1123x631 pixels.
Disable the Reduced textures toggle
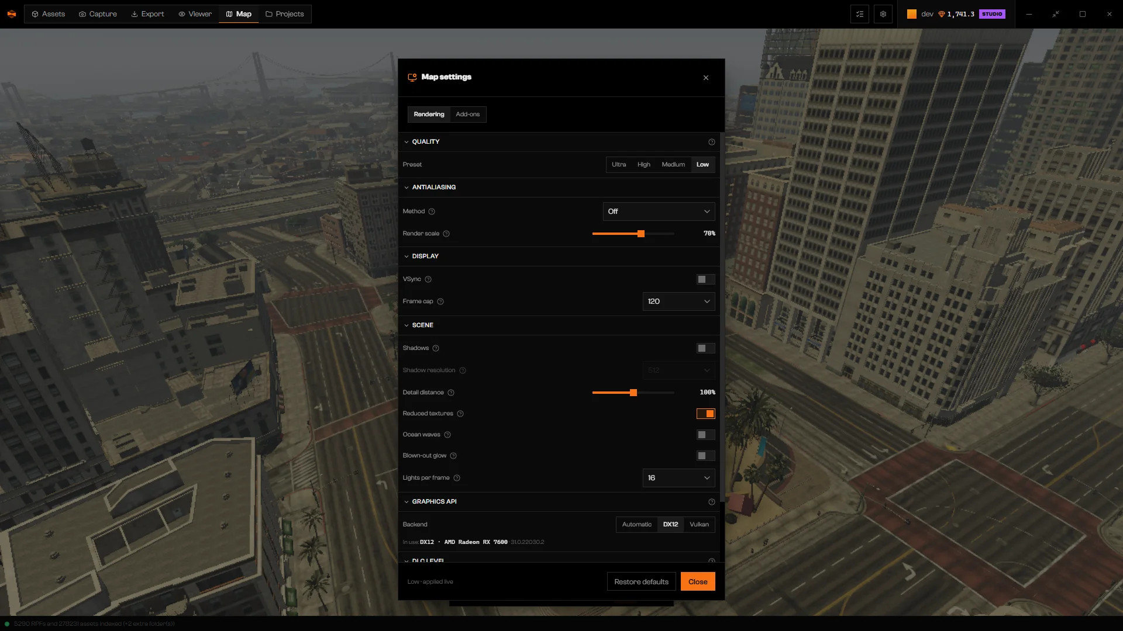[706, 414]
